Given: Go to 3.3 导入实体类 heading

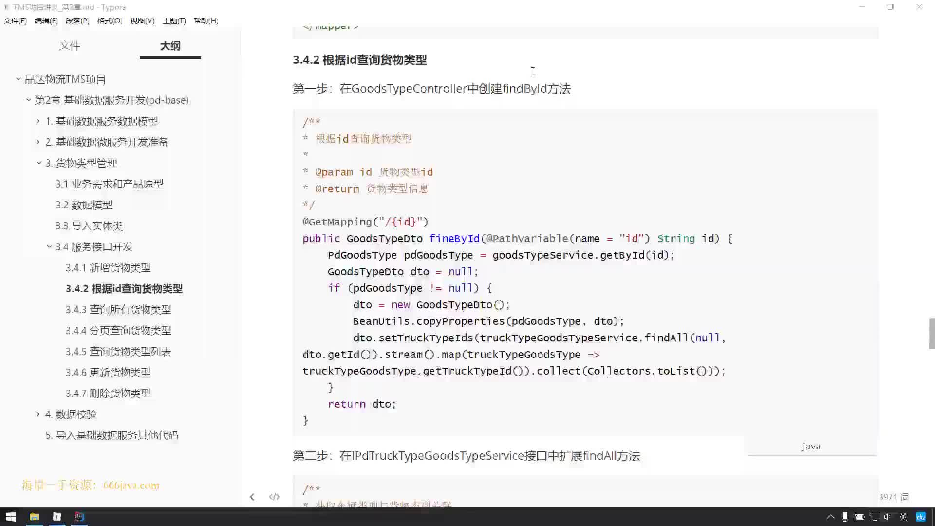Looking at the screenshot, I should 89,225.
